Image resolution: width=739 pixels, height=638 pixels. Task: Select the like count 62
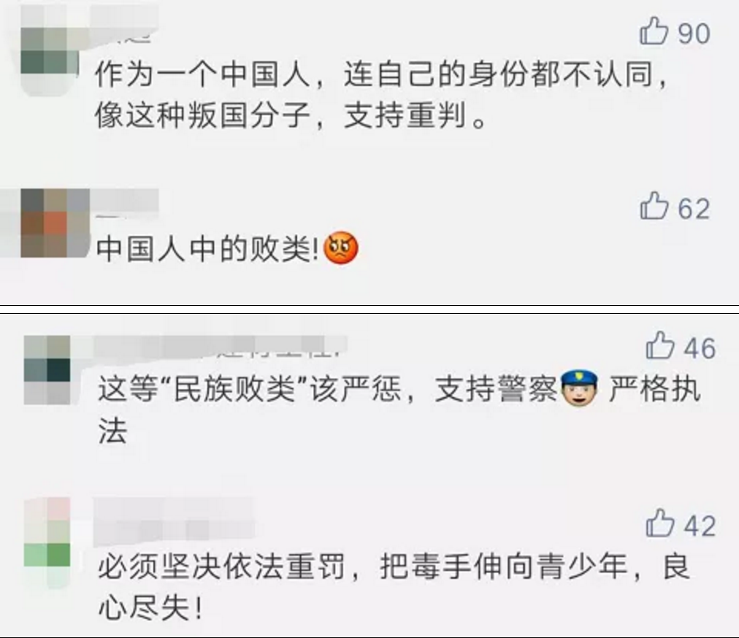(694, 208)
